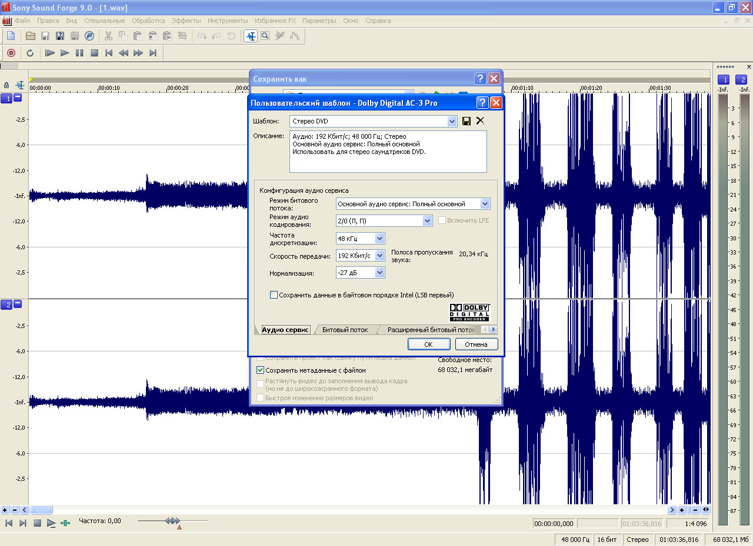753x546 pixels.
Task: Uncheck 'Сохранить метаданные с файлом' checkbox
Action: (261, 370)
